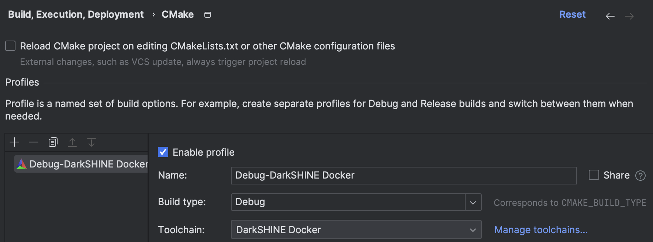Enable reload CMake project on editing checkbox
This screenshot has height=242, width=653.
pyautogui.click(x=10, y=46)
